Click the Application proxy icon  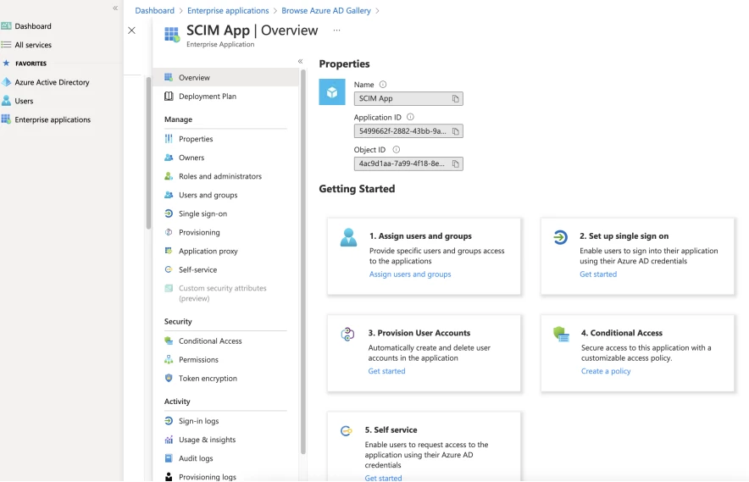pyautogui.click(x=169, y=251)
